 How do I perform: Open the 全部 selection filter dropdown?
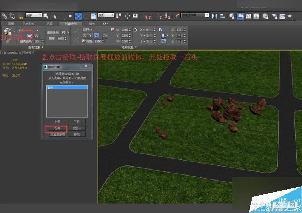click(x=34, y=15)
